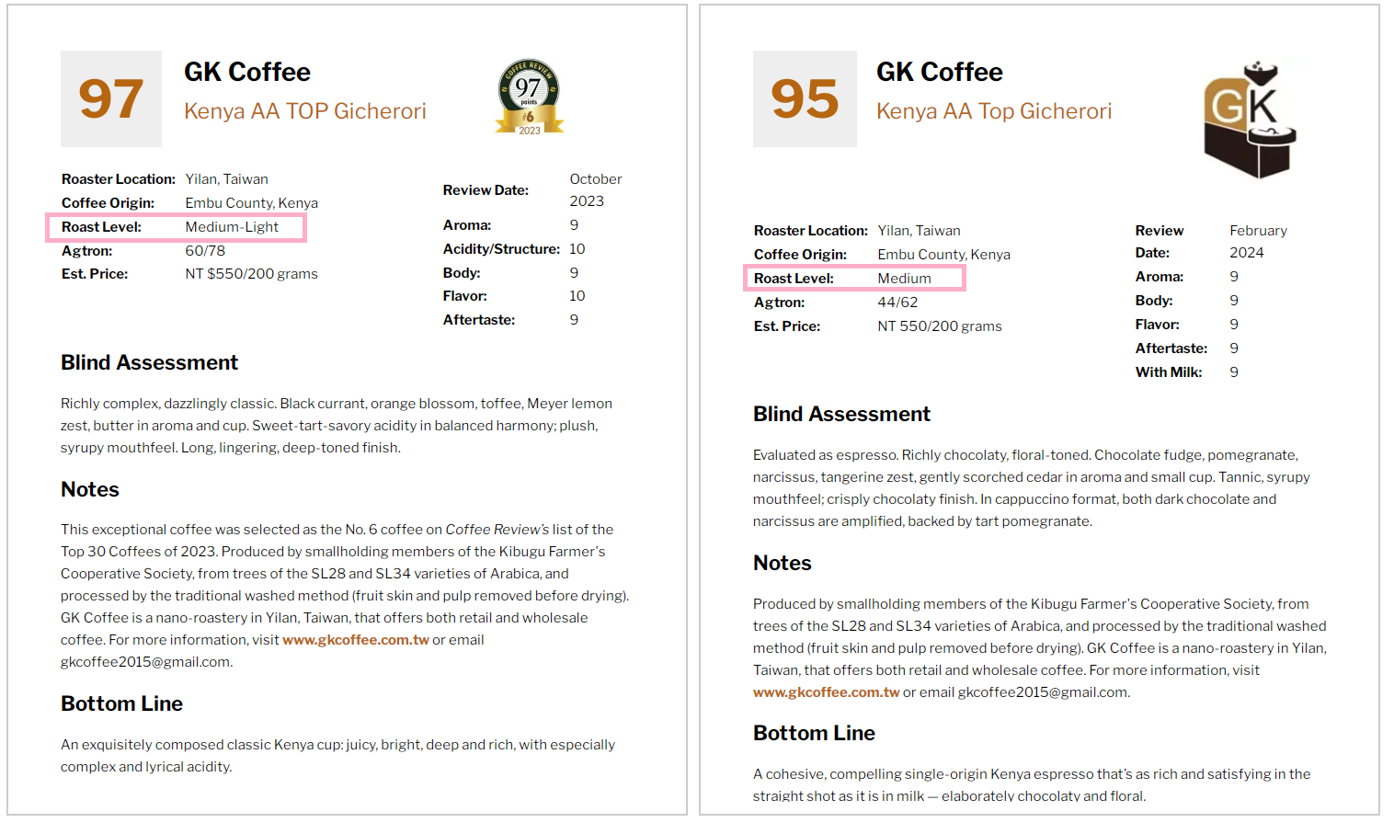Click the 97 points Coffee Review 2023 badge

[x=530, y=97]
